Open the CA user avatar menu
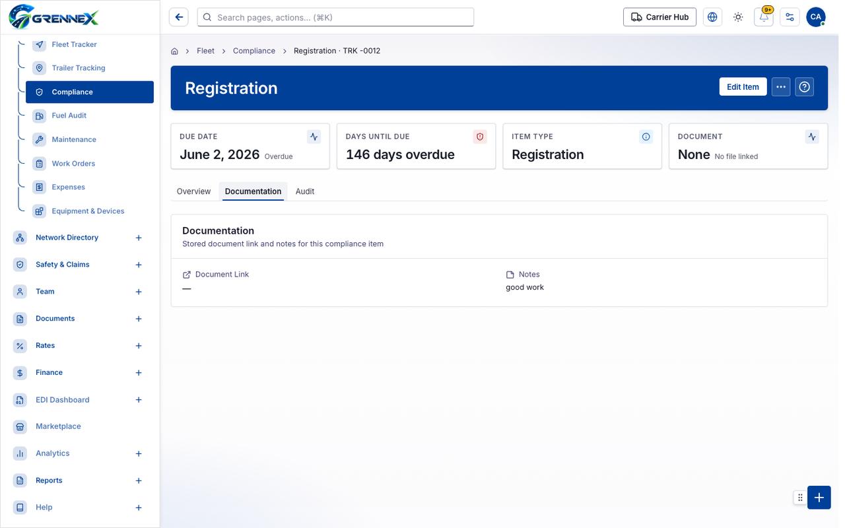Viewport: 845px width, 528px height. [x=816, y=17]
